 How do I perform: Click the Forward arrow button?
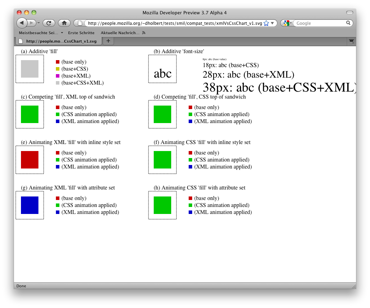pos(31,23)
